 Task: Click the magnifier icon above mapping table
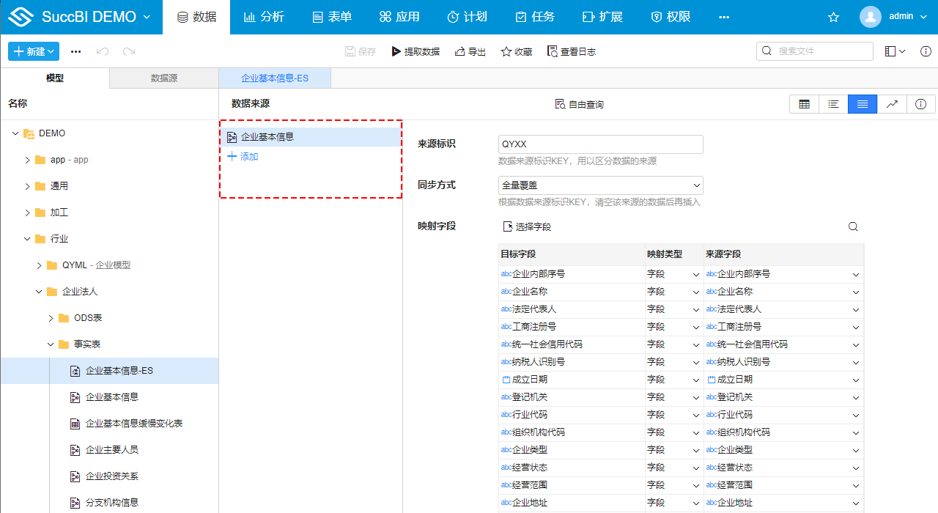coord(853,227)
